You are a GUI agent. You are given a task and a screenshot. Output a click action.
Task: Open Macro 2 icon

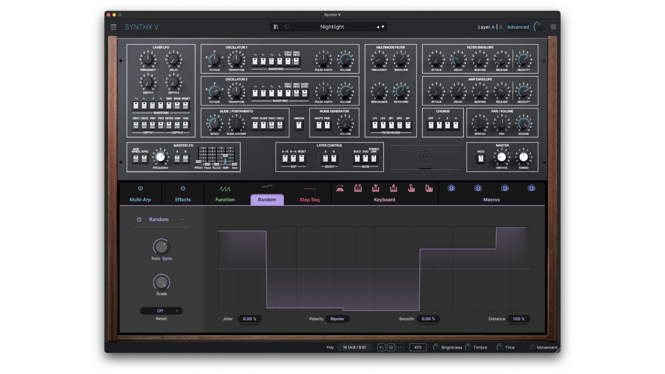(x=478, y=188)
